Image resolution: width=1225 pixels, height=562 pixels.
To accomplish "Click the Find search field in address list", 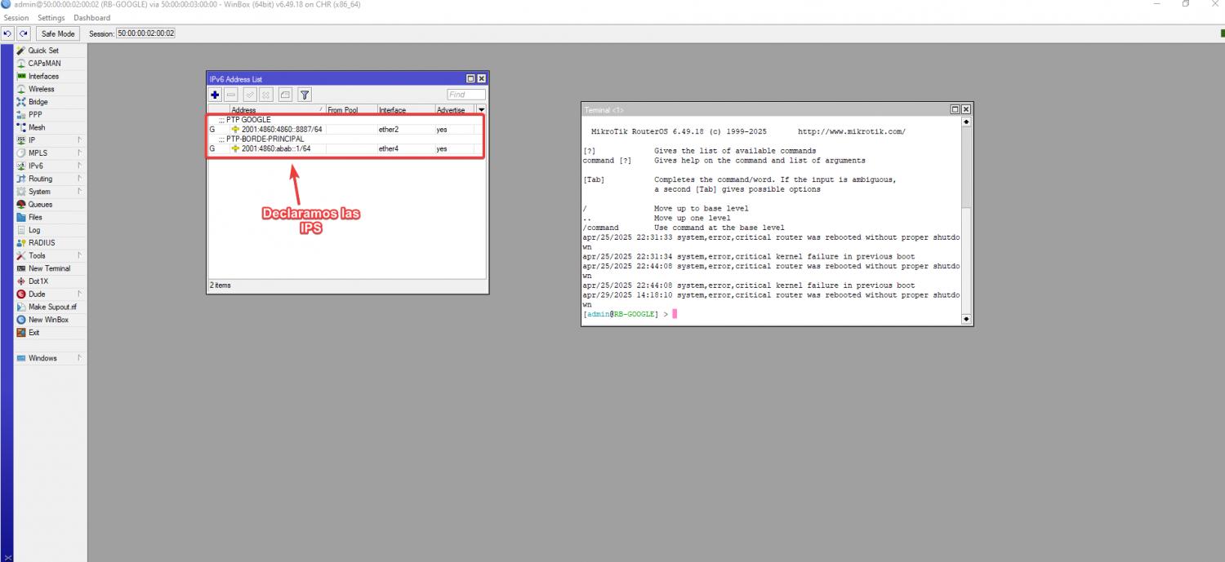I will (x=465, y=95).
